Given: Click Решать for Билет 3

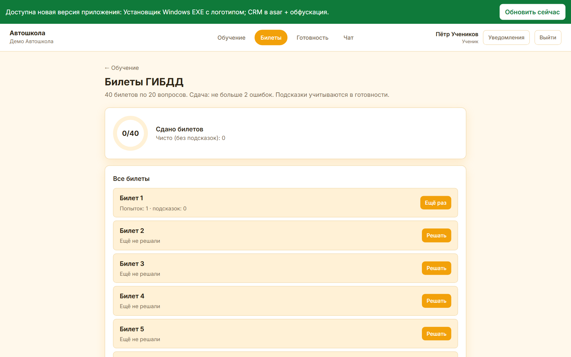Looking at the screenshot, I should (x=436, y=268).
